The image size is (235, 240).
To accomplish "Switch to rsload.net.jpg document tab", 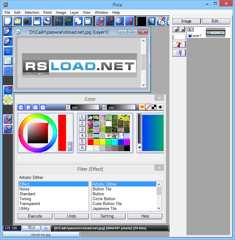I will [41, 235].
